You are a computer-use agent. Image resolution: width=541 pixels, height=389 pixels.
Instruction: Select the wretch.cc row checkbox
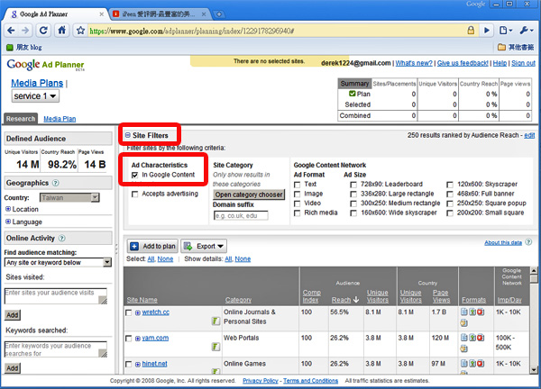coord(129,312)
